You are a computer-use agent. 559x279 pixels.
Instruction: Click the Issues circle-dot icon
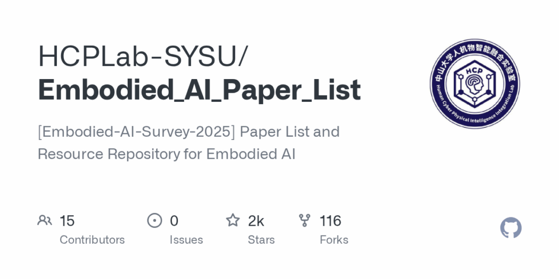coord(154,220)
